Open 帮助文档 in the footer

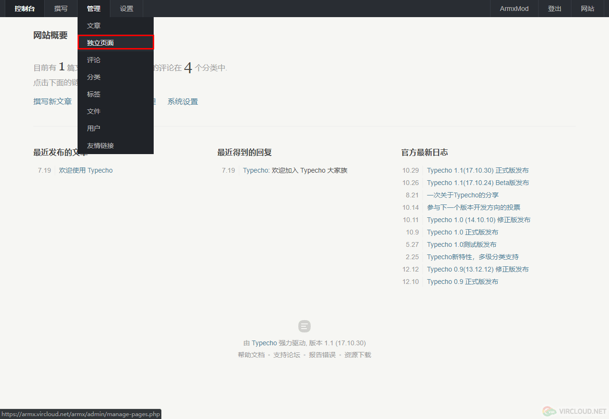(251, 355)
